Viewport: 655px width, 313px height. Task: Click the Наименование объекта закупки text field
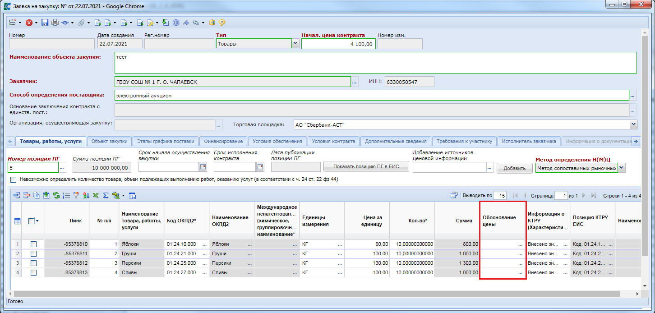(375, 63)
